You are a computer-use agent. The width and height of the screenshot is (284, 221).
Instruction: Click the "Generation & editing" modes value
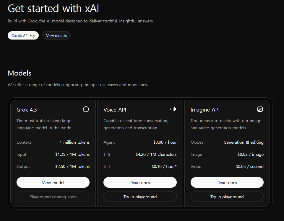pos(244,142)
